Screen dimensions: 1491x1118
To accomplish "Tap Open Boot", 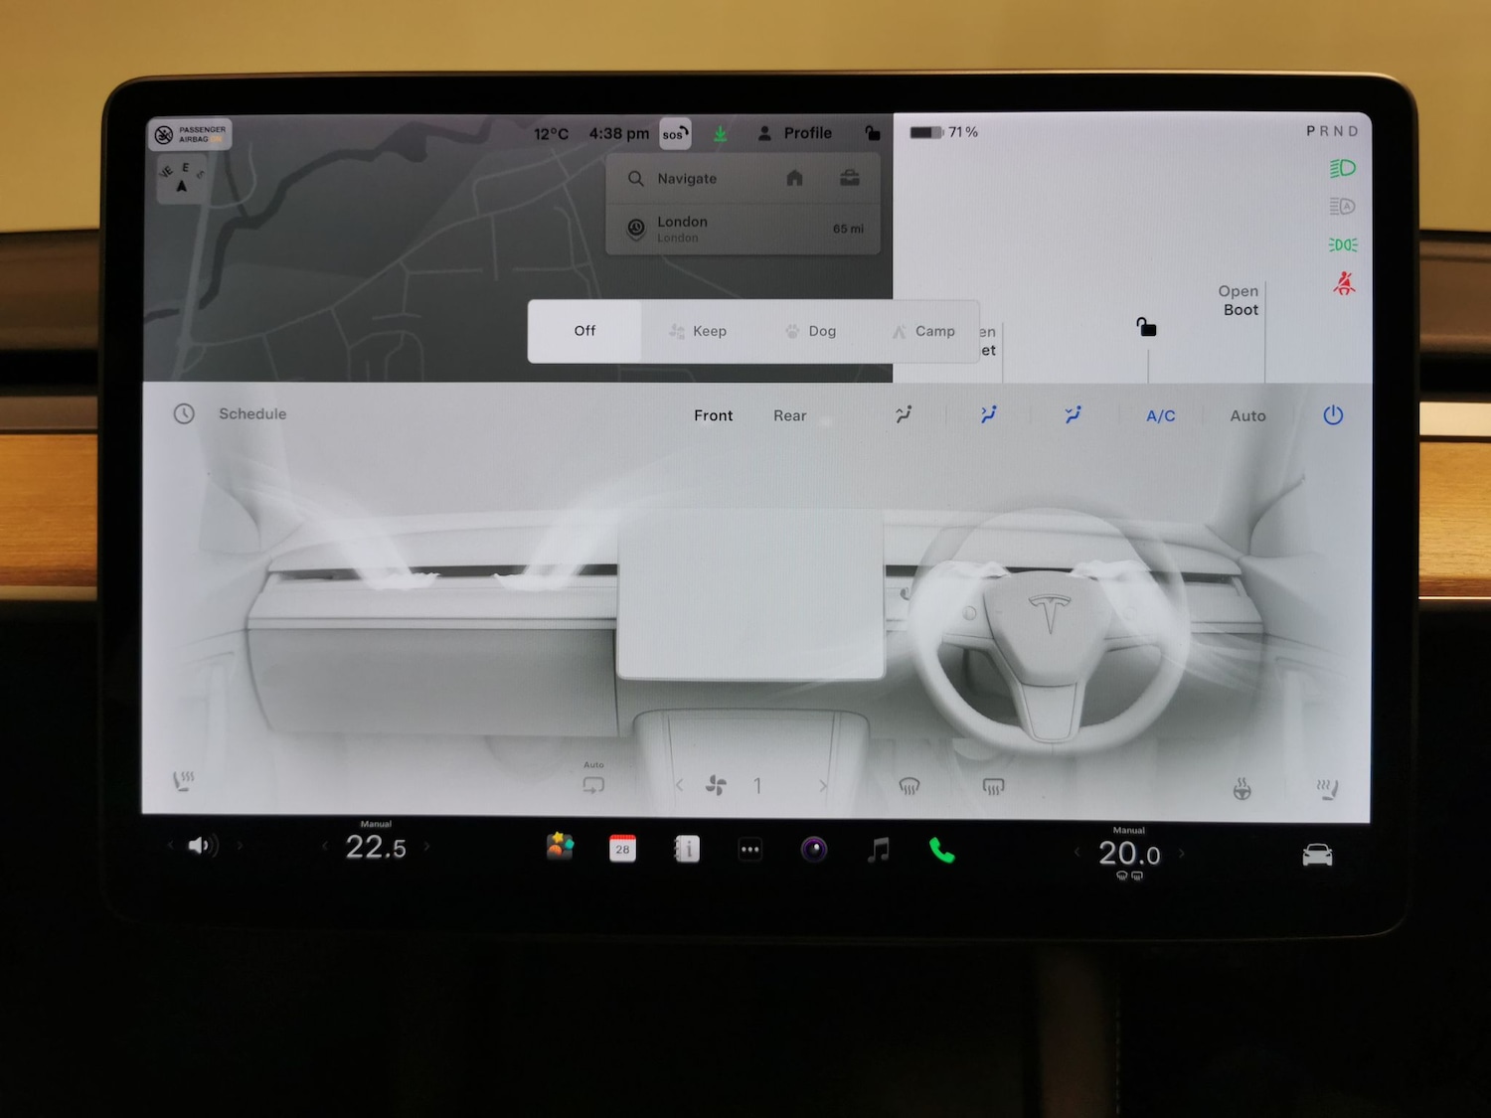I will point(1239,300).
